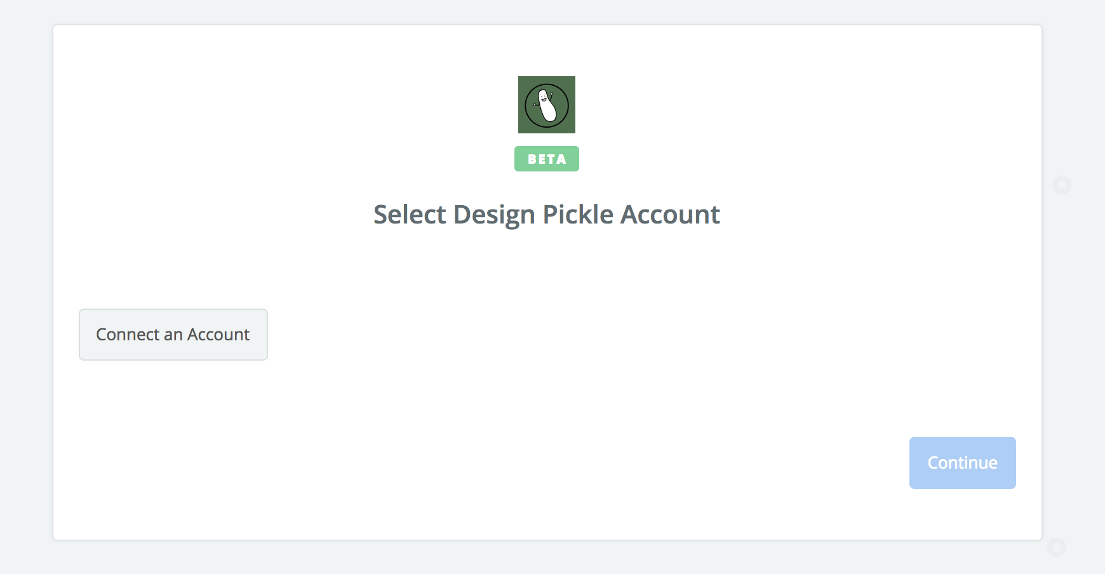Click the word Account in the page title
Image resolution: width=1105 pixels, height=574 pixels.
tap(670, 215)
